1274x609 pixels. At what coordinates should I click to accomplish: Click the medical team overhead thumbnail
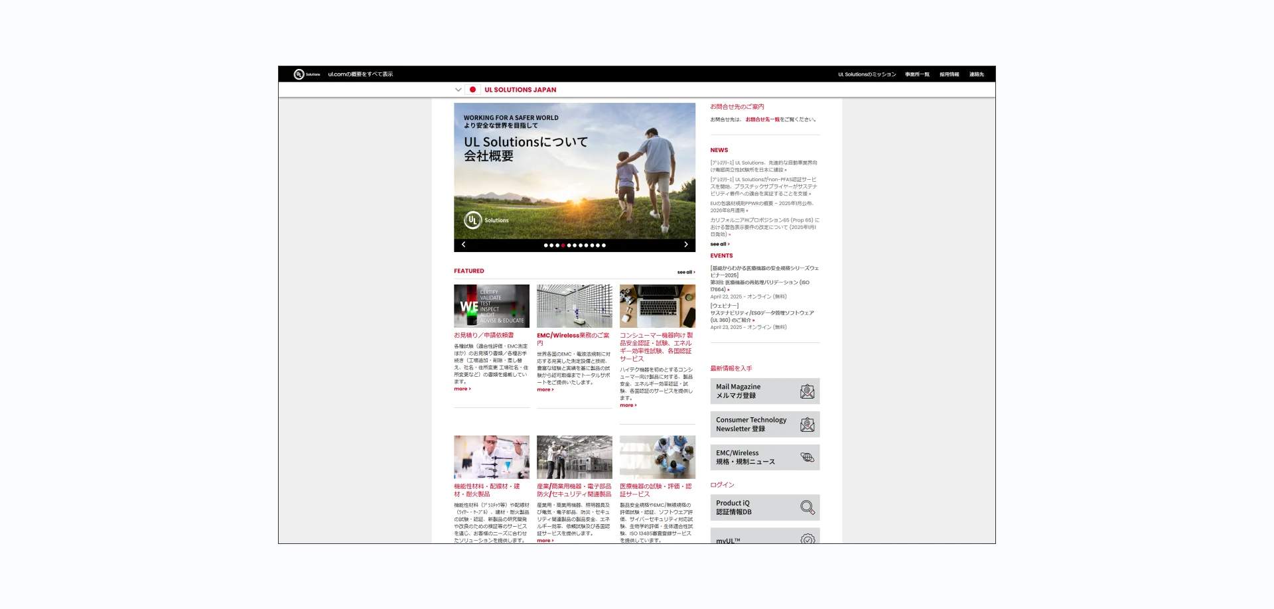(x=658, y=457)
